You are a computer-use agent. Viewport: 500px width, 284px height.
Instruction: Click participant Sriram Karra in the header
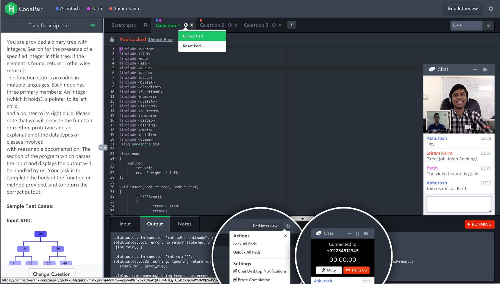point(124,9)
